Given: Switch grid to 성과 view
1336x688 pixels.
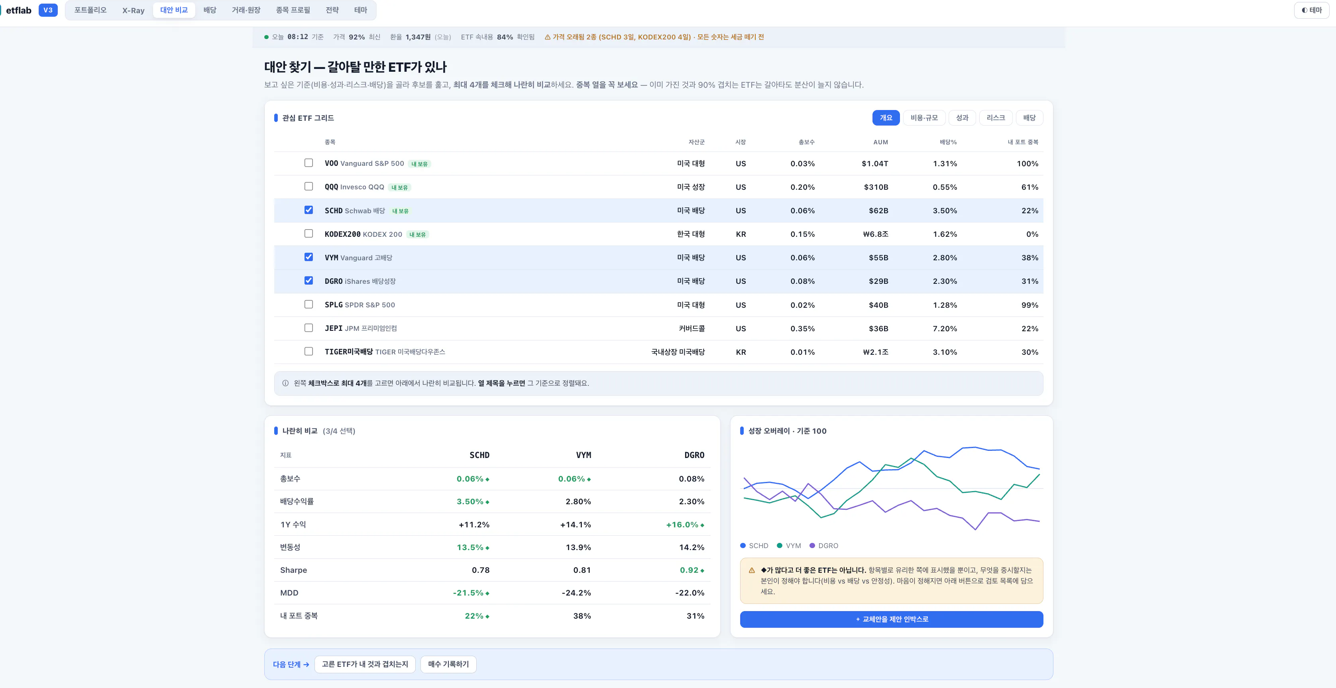Looking at the screenshot, I should point(962,118).
